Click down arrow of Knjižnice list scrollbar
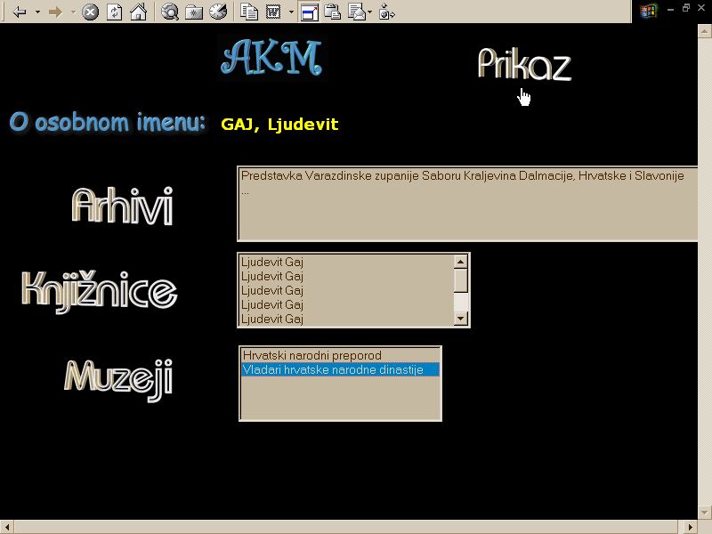 460,319
